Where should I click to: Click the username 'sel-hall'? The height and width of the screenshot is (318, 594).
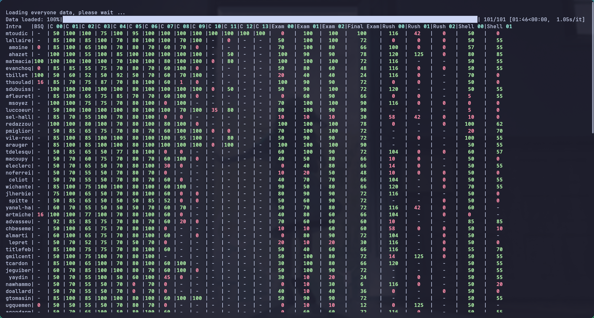(18, 117)
